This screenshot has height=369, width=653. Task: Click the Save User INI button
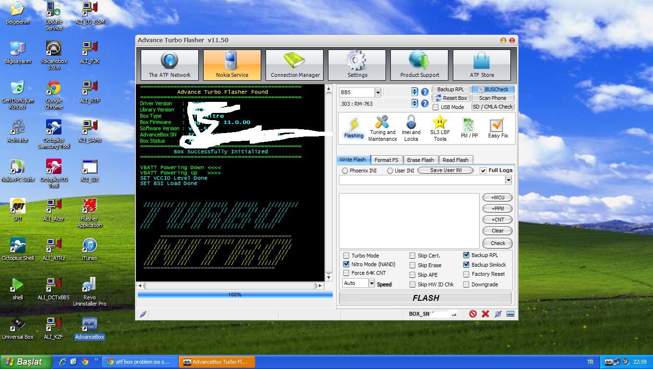coord(446,170)
